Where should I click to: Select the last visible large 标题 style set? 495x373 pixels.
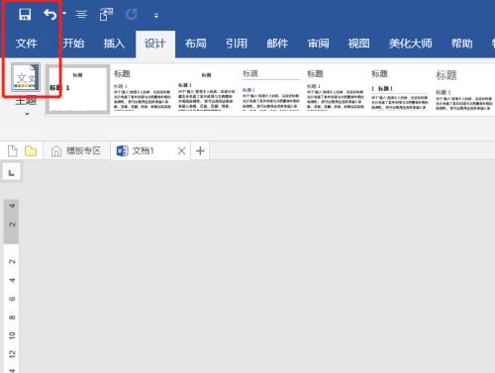tap(464, 89)
